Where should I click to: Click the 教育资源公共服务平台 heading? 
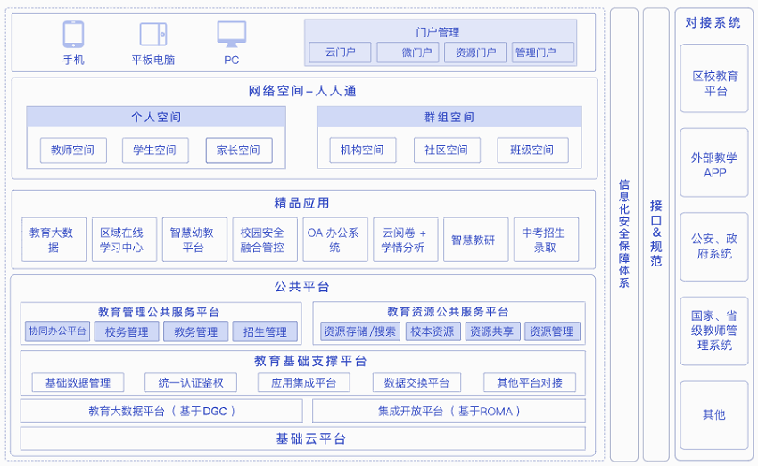448,312
